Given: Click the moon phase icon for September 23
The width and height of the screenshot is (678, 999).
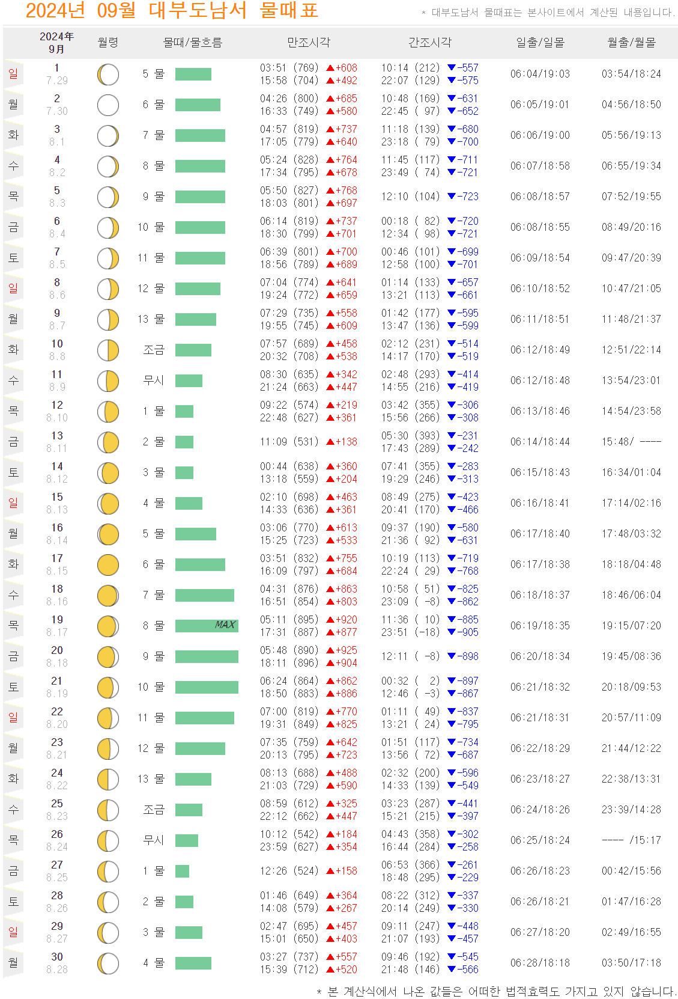Looking at the screenshot, I should point(108,749).
